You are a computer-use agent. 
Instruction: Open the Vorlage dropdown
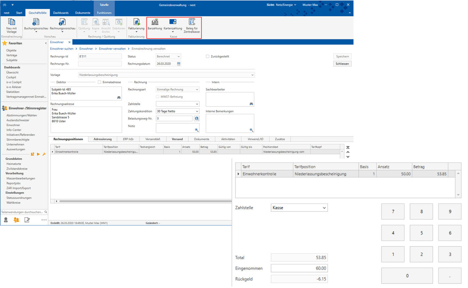click(166, 75)
